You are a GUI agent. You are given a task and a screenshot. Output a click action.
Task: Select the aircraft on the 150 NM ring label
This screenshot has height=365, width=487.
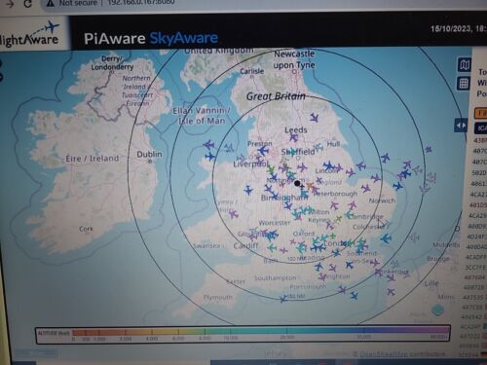tap(283, 299)
